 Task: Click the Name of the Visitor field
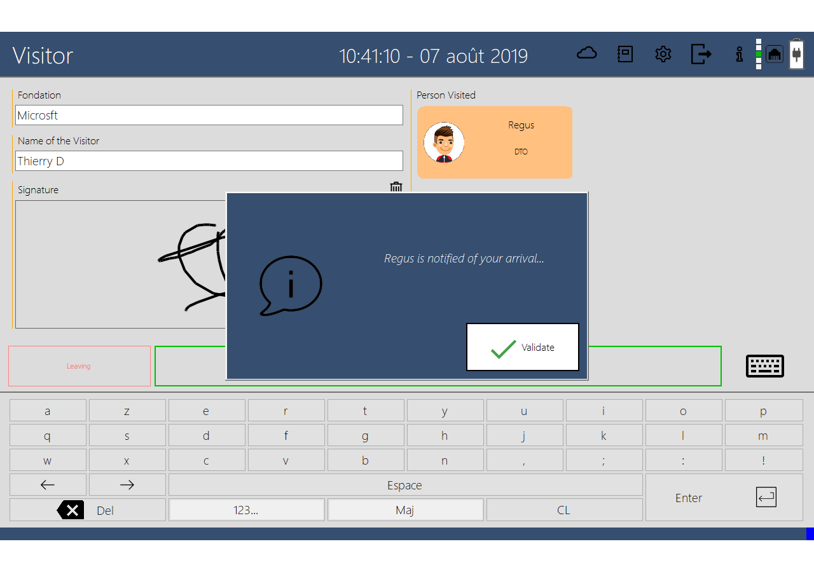pyautogui.click(x=209, y=161)
